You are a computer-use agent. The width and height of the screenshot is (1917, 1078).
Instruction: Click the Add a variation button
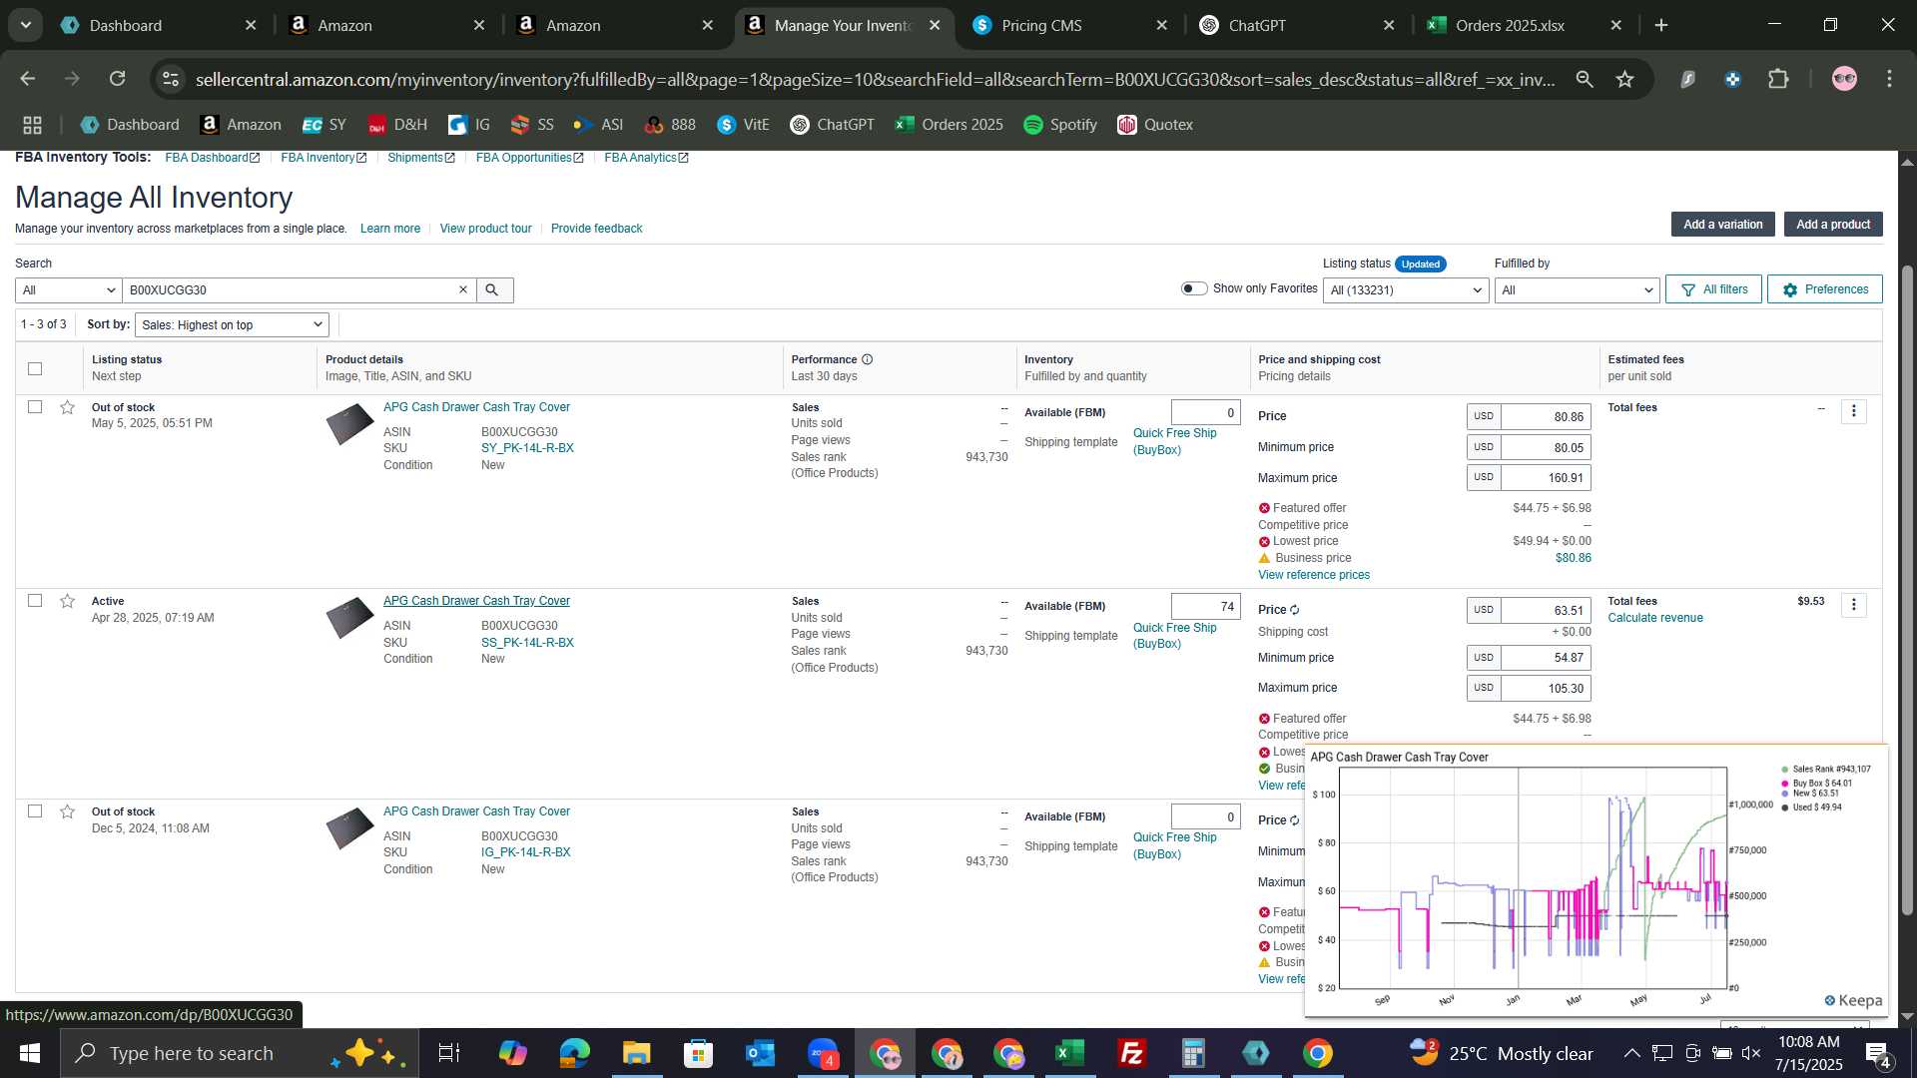[1723, 225]
